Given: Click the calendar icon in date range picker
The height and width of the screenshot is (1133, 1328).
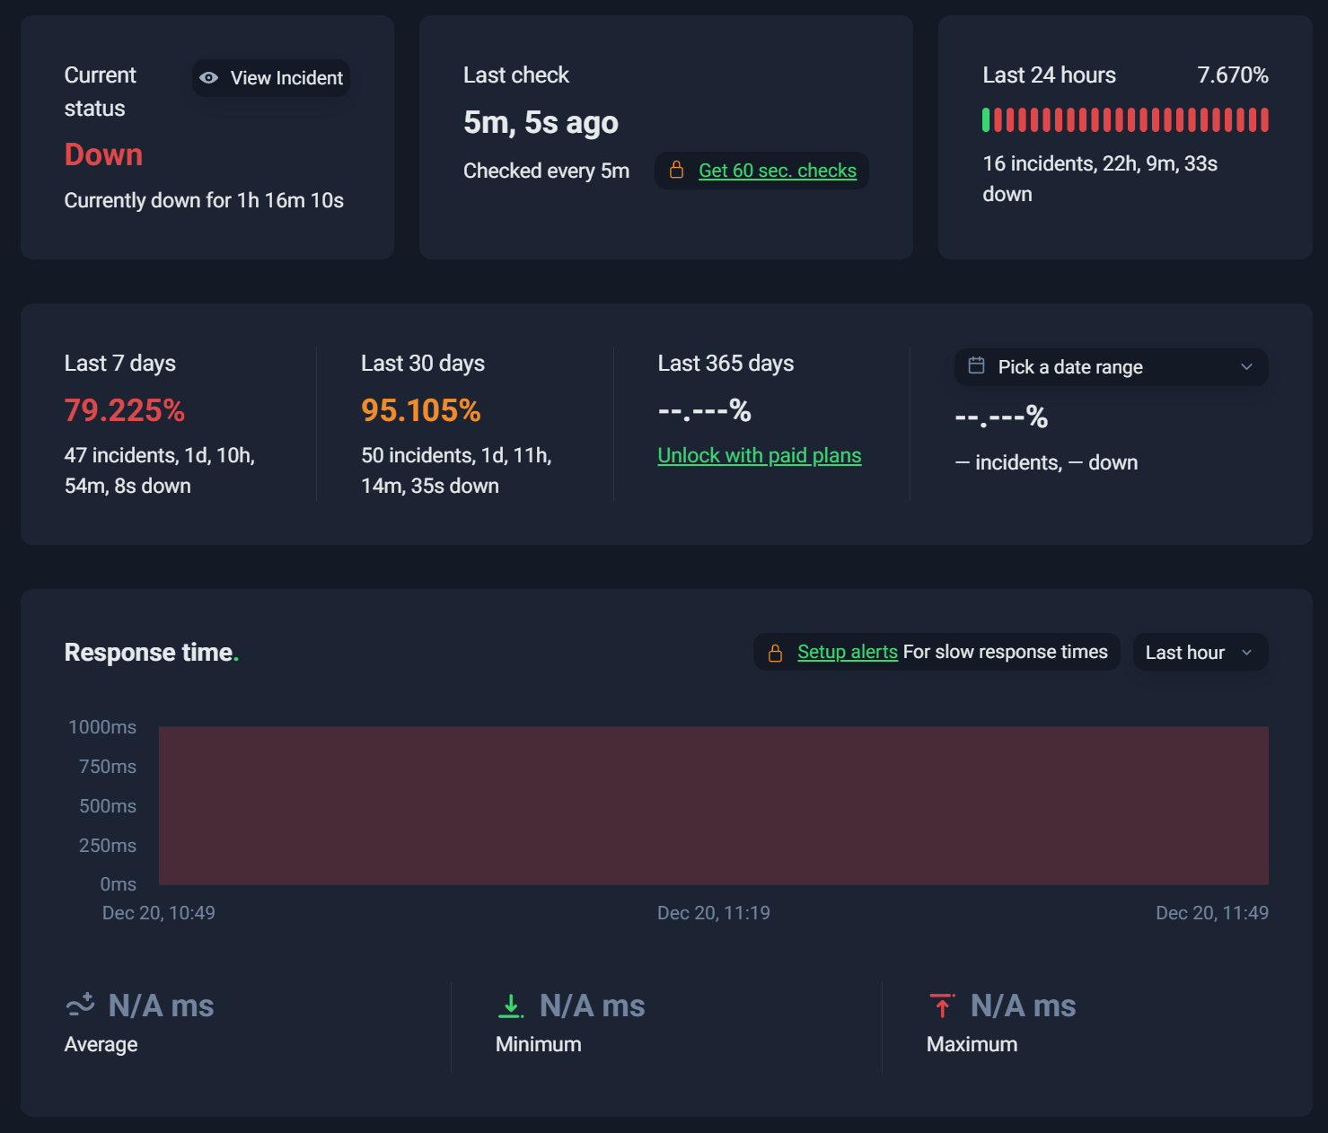Looking at the screenshot, I should tap(976, 365).
